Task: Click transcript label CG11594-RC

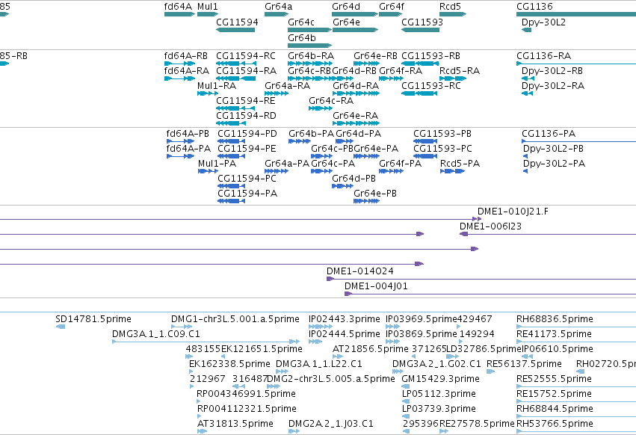Action: pos(246,56)
